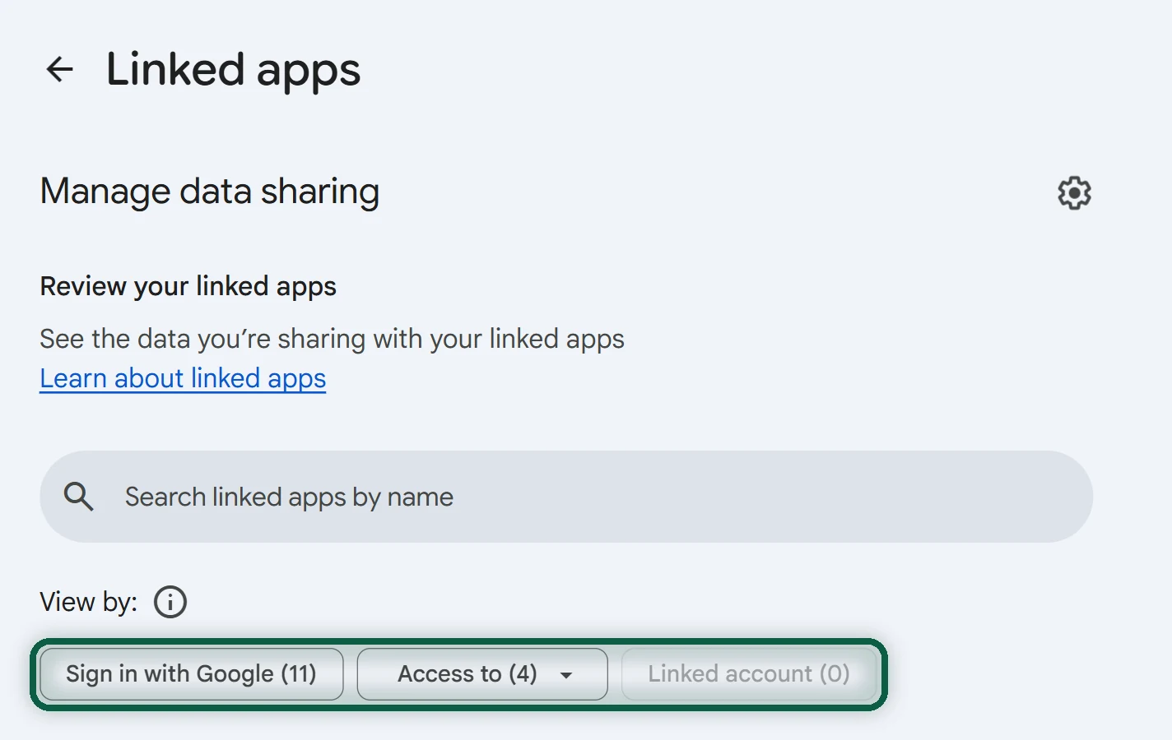The width and height of the screenshot is (1172, 740).
Task: Go back using the left arrow icon
Action: pyautogui.click(x=59, y=69)
